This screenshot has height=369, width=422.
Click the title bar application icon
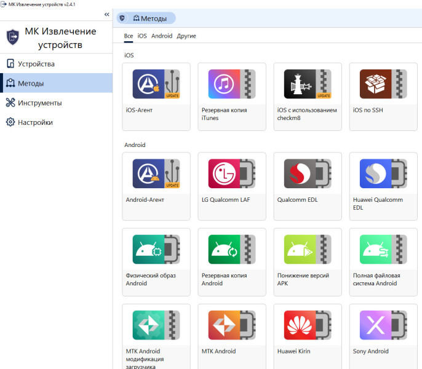coord(4,4)
